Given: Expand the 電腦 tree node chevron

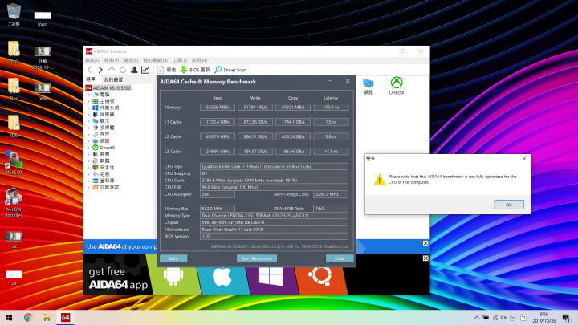Looking at the screenshot, I should tap(89, 95).
